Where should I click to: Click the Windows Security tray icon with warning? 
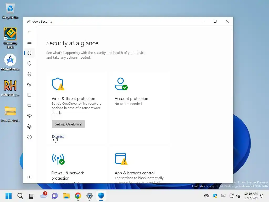[x=215, y=196]
